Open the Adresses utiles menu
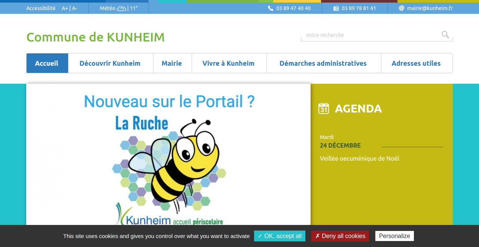479x247 pixels. (417, 63)
